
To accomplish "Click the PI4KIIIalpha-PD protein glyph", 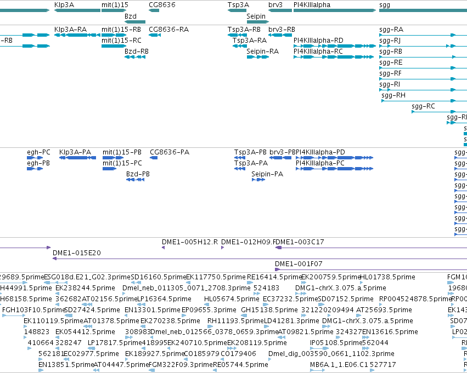I will click(x=334, y=158).
